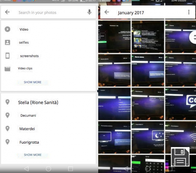The width and height of the screenshot is (196, 173).
Task: Open the photo showing a numeric keypad
Action: click(148, 164)
